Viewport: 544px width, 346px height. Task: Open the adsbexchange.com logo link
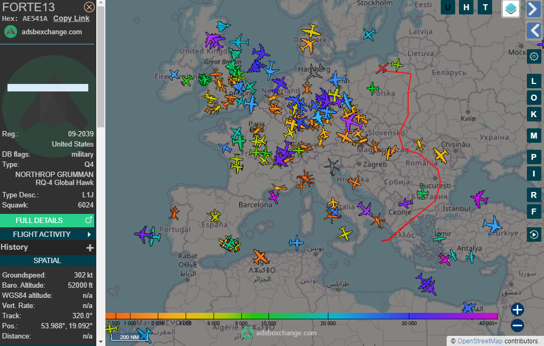[x=43, y=32]
